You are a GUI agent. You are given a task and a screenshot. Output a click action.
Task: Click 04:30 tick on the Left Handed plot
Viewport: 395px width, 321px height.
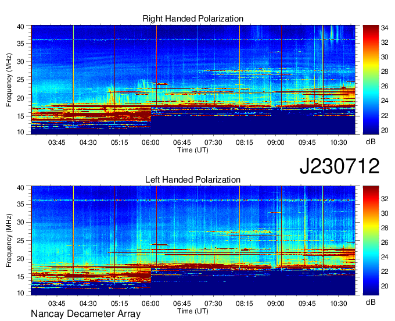point(88,304)
